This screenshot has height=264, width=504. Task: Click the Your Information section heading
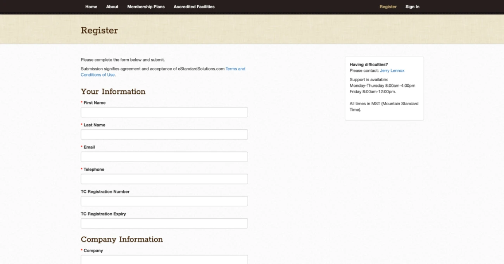pyautogui.click(x=113, y=92)
